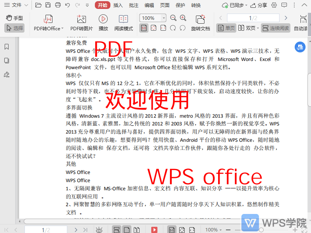Screen dimensions: 311x233
Task: Rotate clockwise icon in ribbon
Action: click(x=173, y=28)
